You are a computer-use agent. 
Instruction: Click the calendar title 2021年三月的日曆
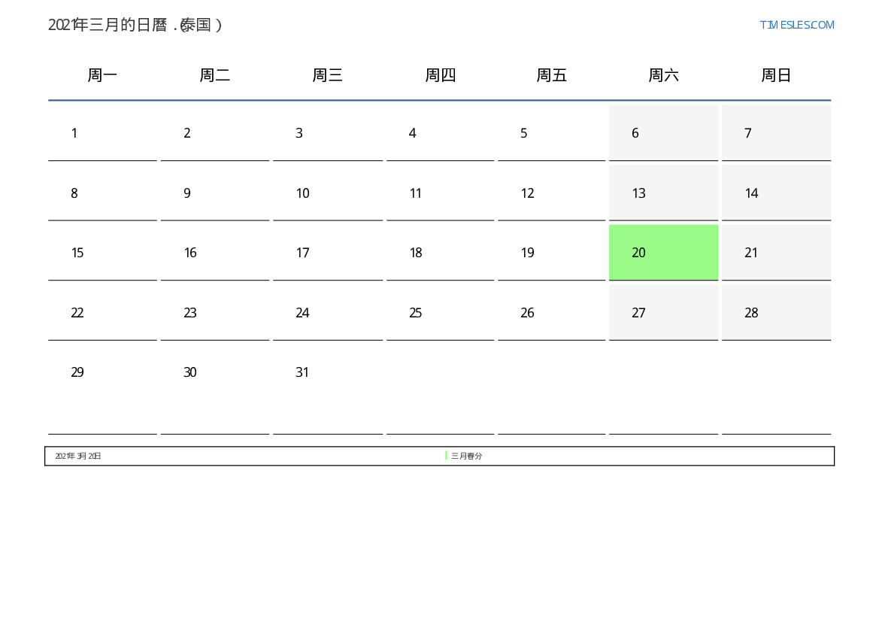[135, 25]
